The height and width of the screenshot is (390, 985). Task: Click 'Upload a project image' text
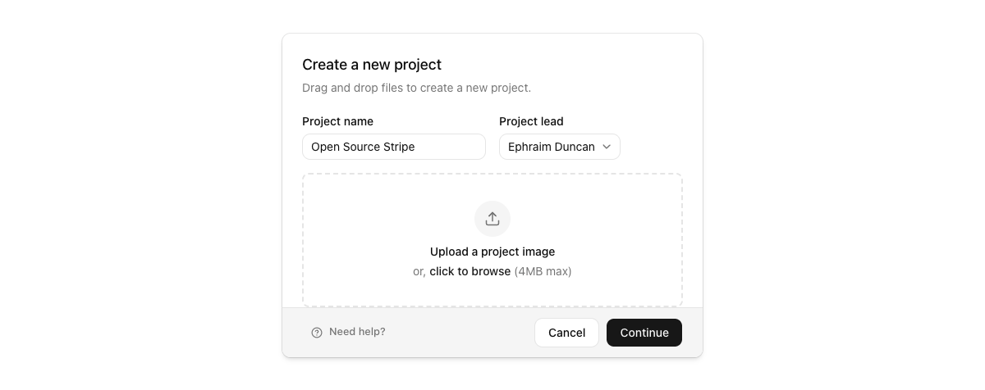(492, 252)
